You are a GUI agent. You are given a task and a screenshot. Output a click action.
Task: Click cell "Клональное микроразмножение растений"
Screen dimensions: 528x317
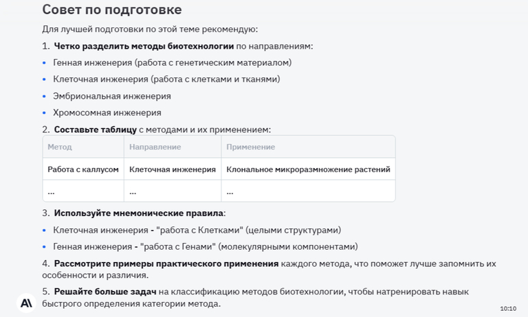point(308,169)
